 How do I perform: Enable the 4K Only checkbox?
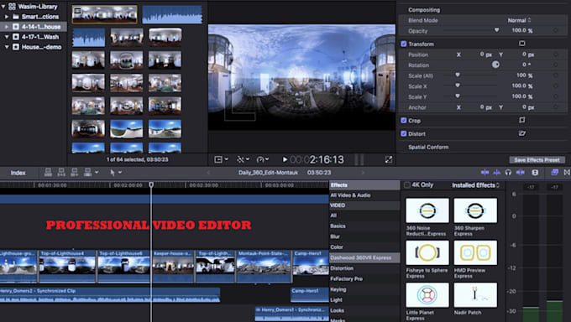[407, 185]
